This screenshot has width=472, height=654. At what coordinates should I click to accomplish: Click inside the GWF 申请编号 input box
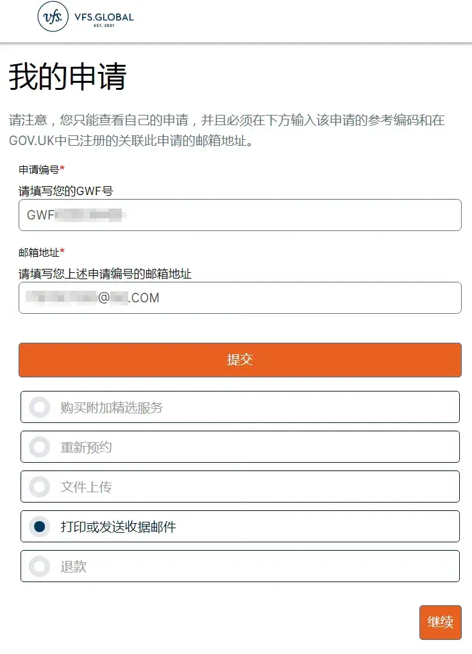[x=239, y=215]
